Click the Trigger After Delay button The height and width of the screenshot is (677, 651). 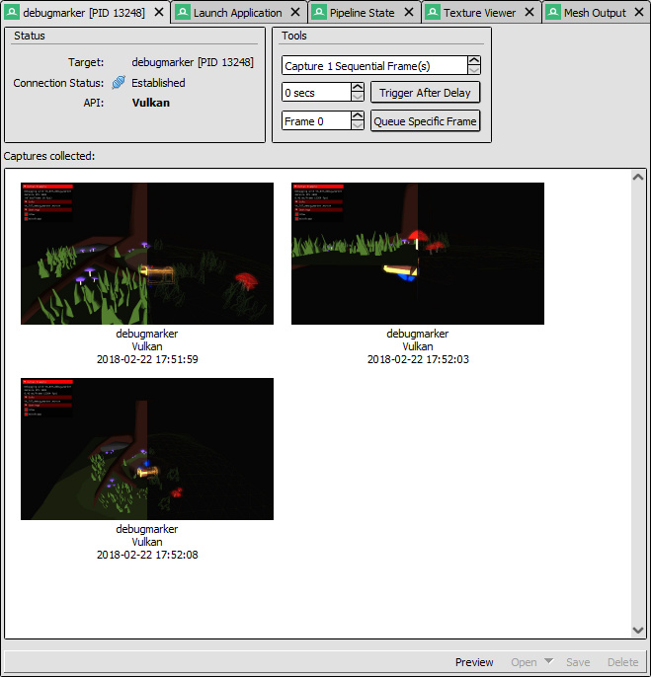tap(425, 93)
